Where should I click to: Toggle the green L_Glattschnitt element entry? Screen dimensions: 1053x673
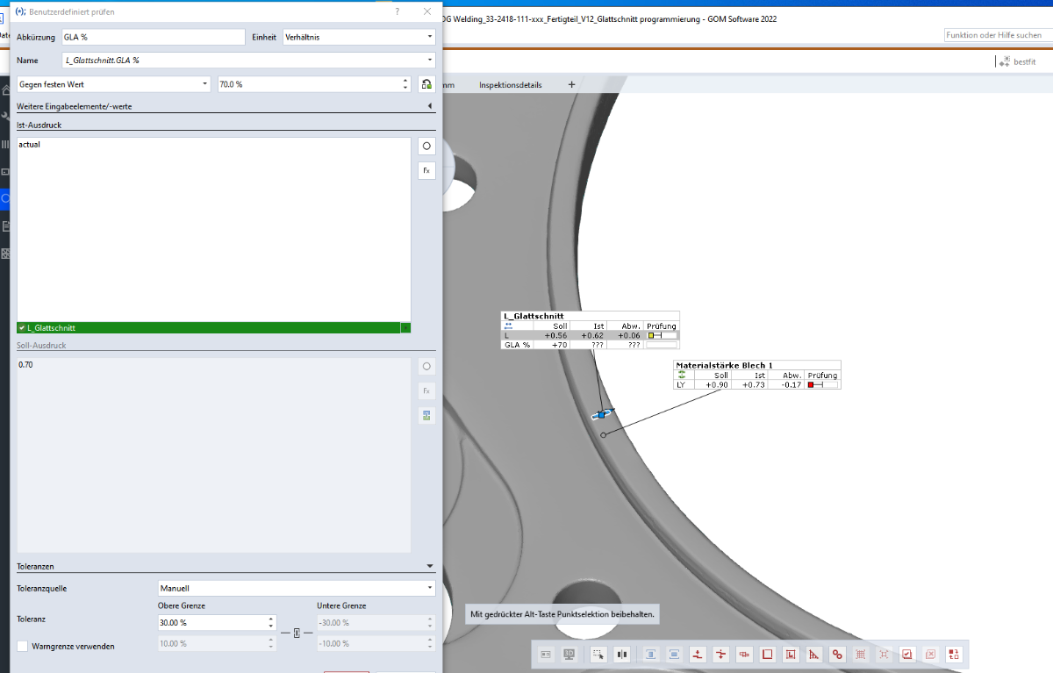208,327
